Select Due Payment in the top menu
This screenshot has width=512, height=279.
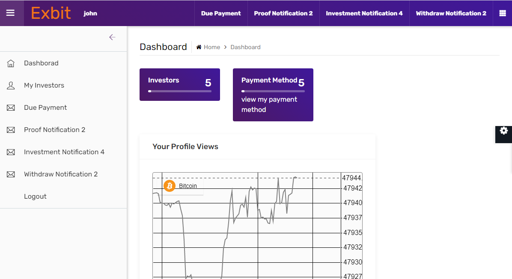(x=221, y=13)
